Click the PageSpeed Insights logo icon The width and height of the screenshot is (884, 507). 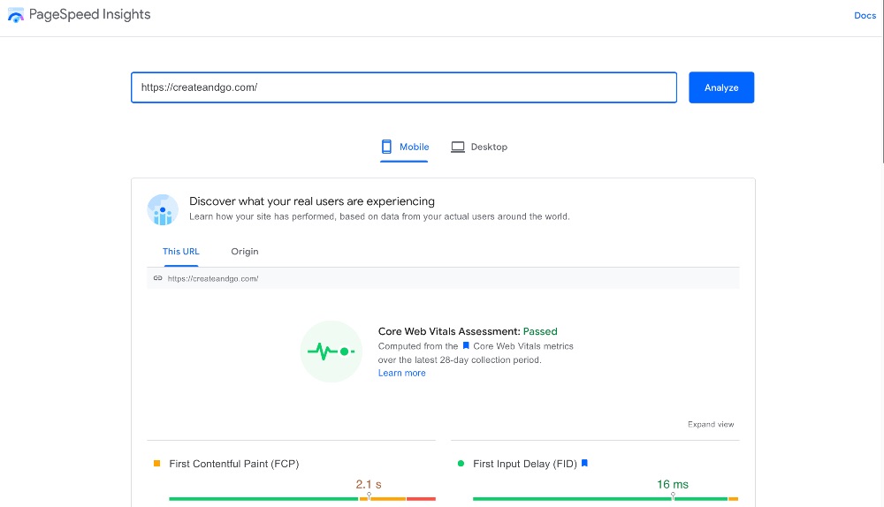16,15
